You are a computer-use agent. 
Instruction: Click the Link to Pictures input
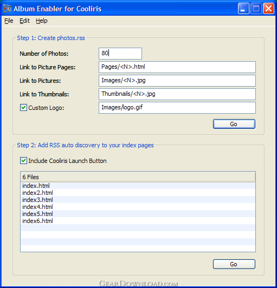(177, 81)
